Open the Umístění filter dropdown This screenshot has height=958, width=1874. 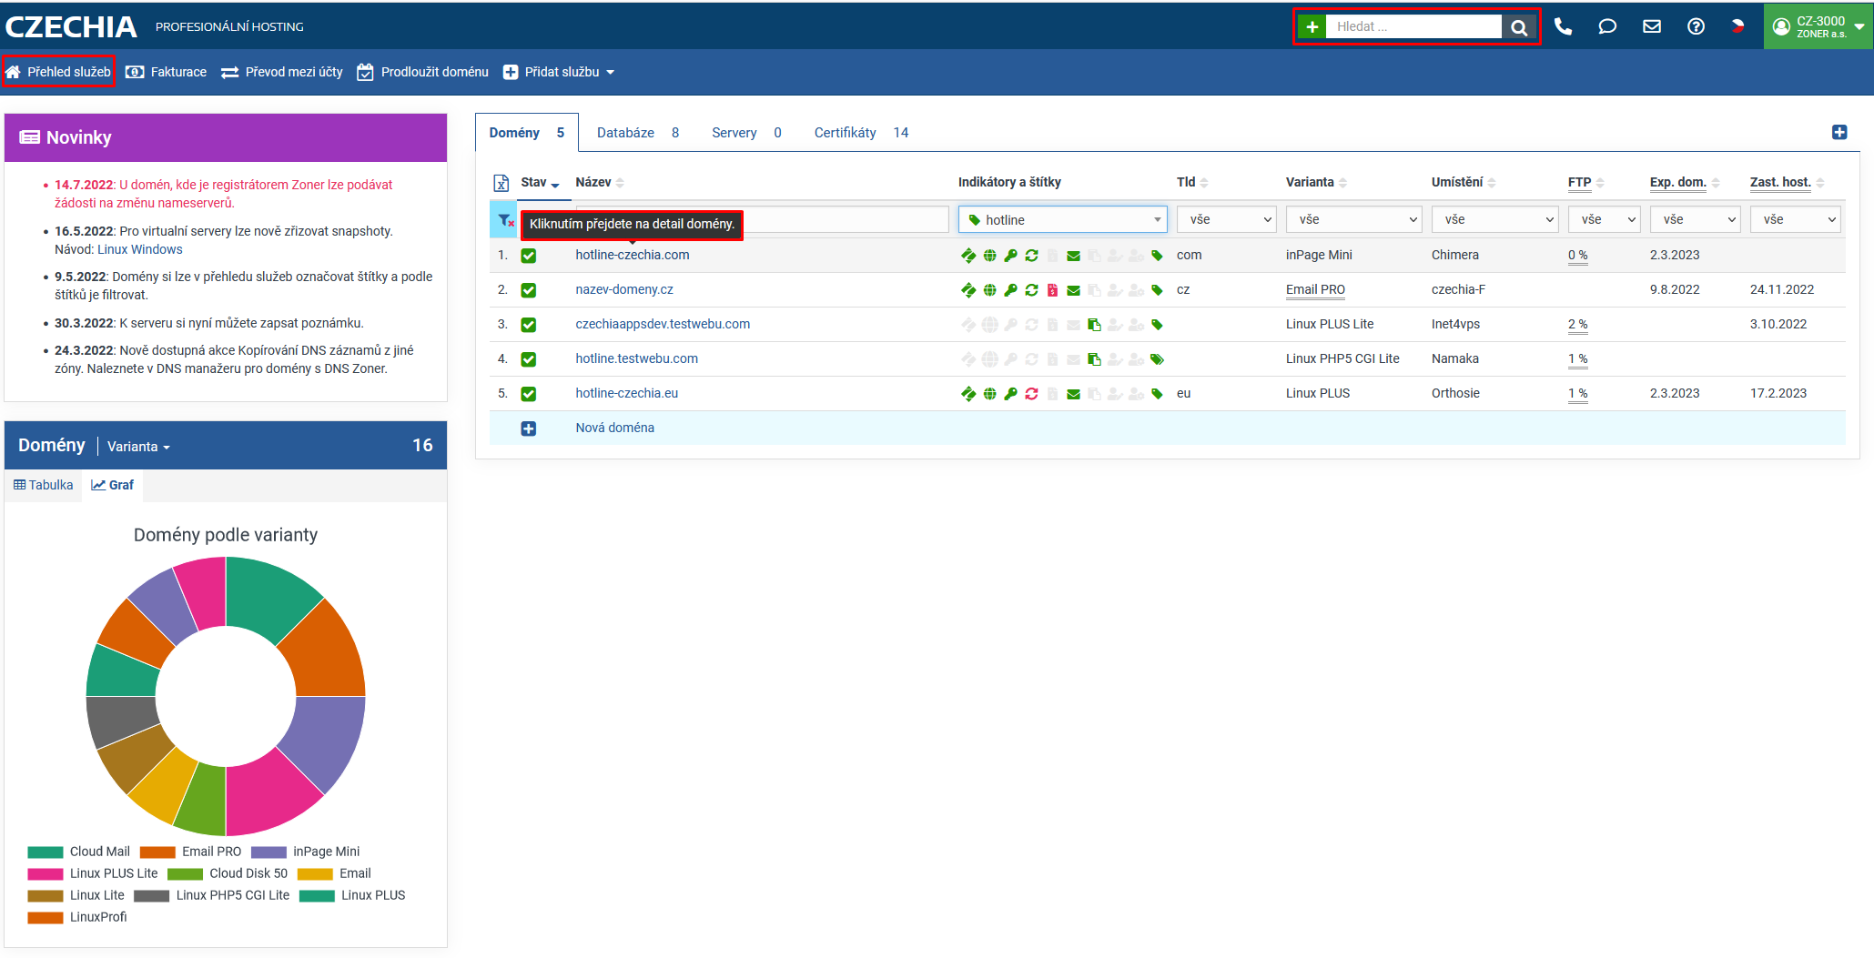pos(1494,220)
